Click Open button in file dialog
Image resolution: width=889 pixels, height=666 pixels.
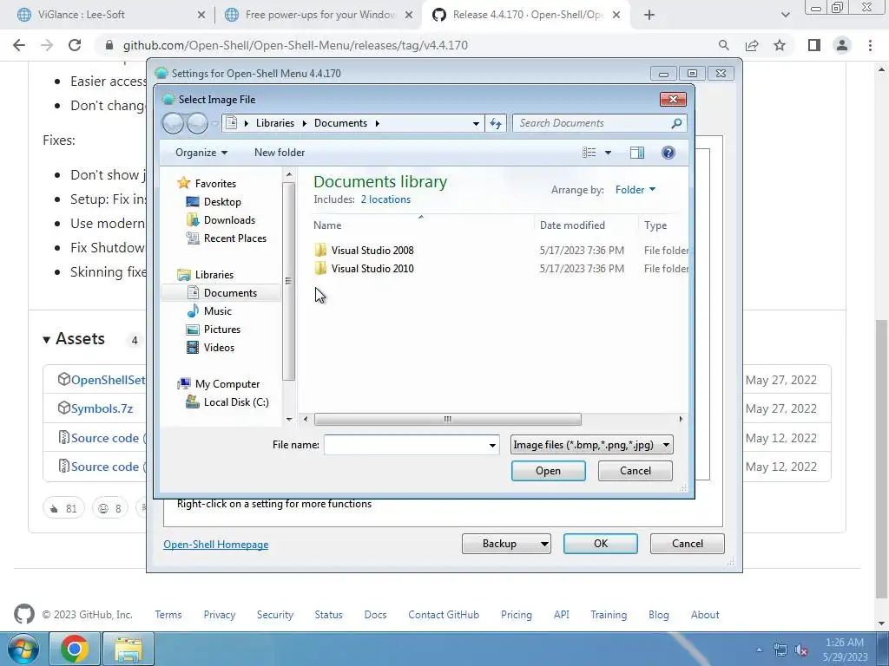pos(549,471)
